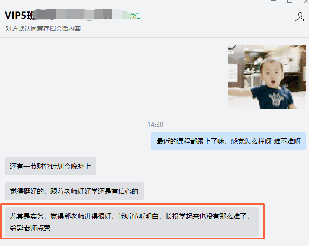
Task: Select the VIP5班 chat title
Action: [x=20, y=16]
